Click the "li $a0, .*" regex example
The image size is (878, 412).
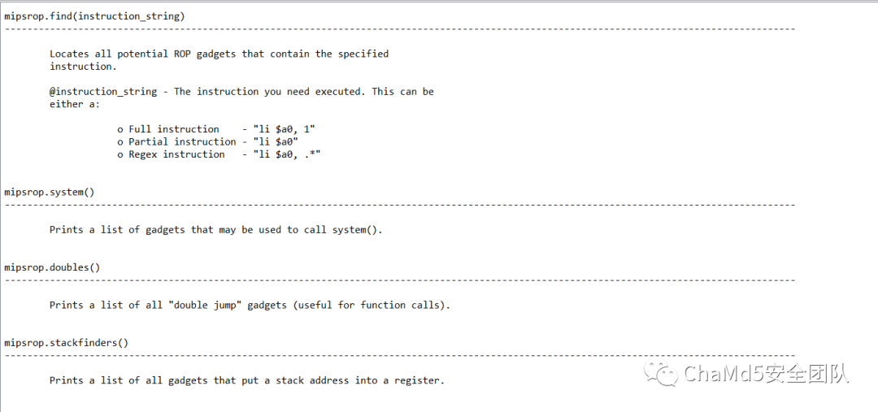click(287, 154)
